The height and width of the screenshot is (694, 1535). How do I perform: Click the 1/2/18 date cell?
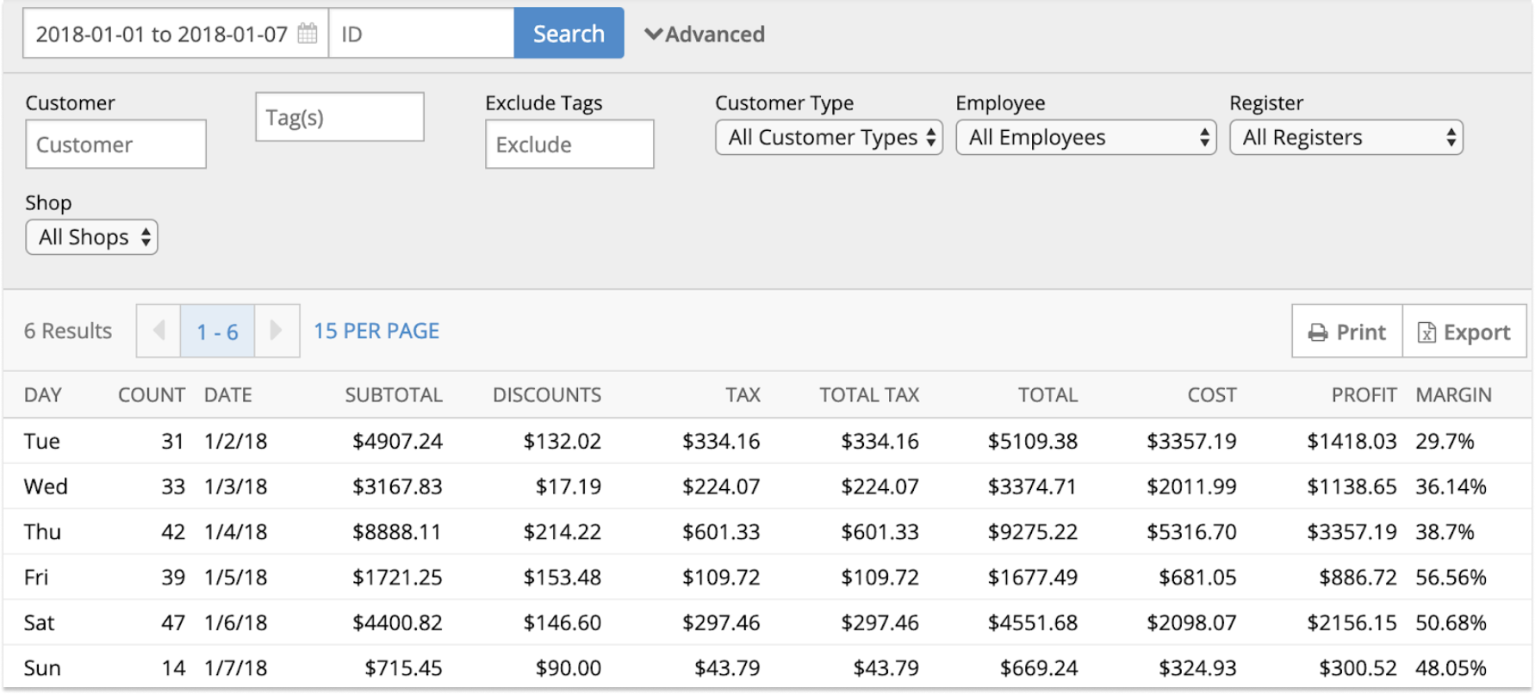pyautogui.click(x=235, y=441)
